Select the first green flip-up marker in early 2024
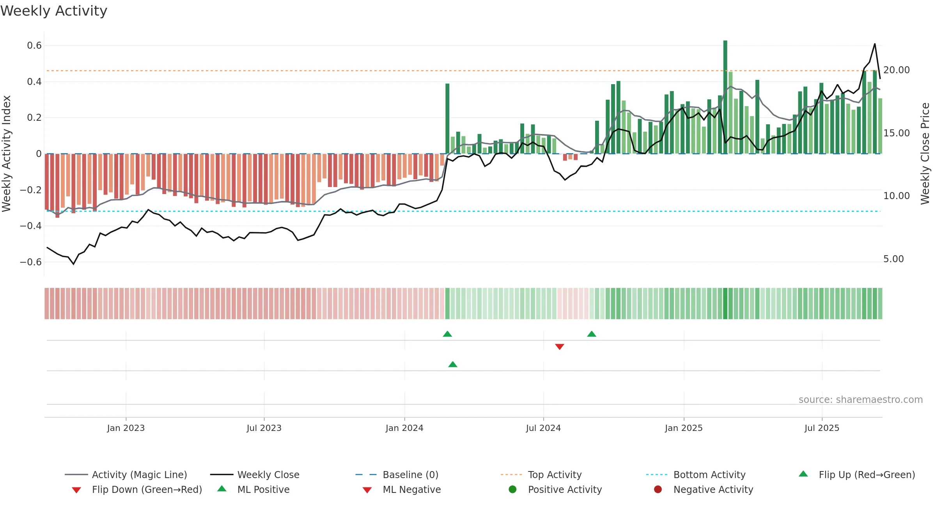Viewport: 936px width, 526px height. point(447,334)
